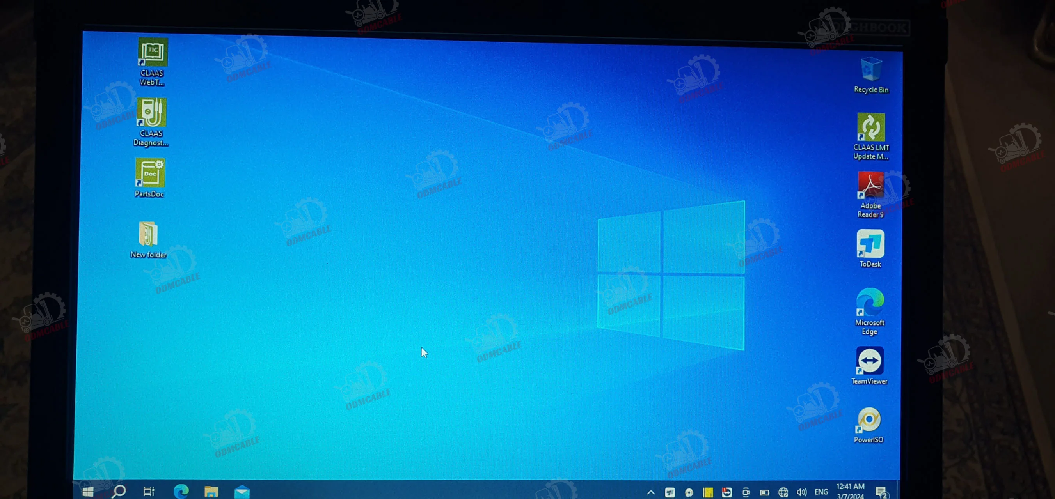This screenshot has width=1055, height=499.
Task: Expand the hidden system tray icons chevron
Action: (651, 492)
